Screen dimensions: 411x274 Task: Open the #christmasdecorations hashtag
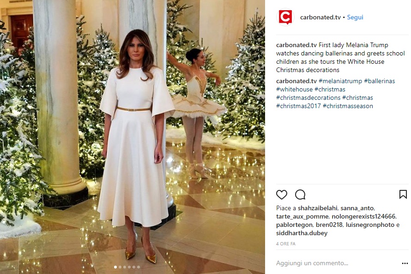coord(308,98)
